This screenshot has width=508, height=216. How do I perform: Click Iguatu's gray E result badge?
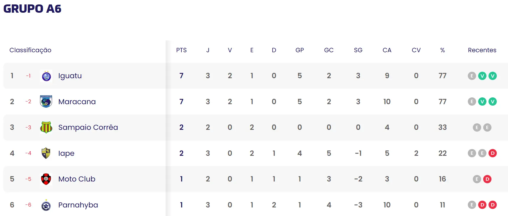click(472, 76)
